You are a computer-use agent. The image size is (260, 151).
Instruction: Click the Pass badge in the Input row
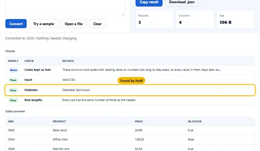pyautogui.click(x=13, y=80)
